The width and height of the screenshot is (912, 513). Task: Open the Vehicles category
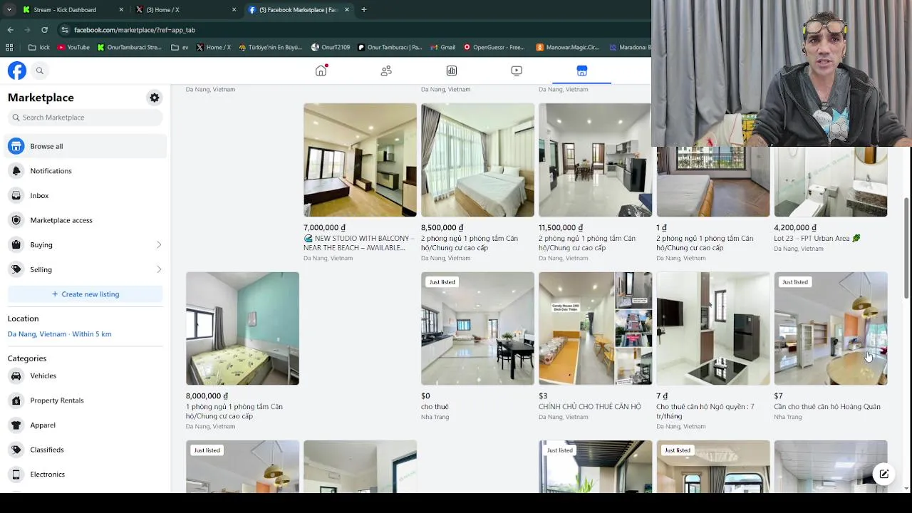85,375
